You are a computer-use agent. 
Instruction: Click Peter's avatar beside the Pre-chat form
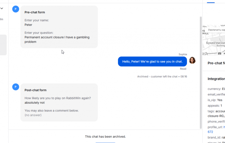point(16,9)
